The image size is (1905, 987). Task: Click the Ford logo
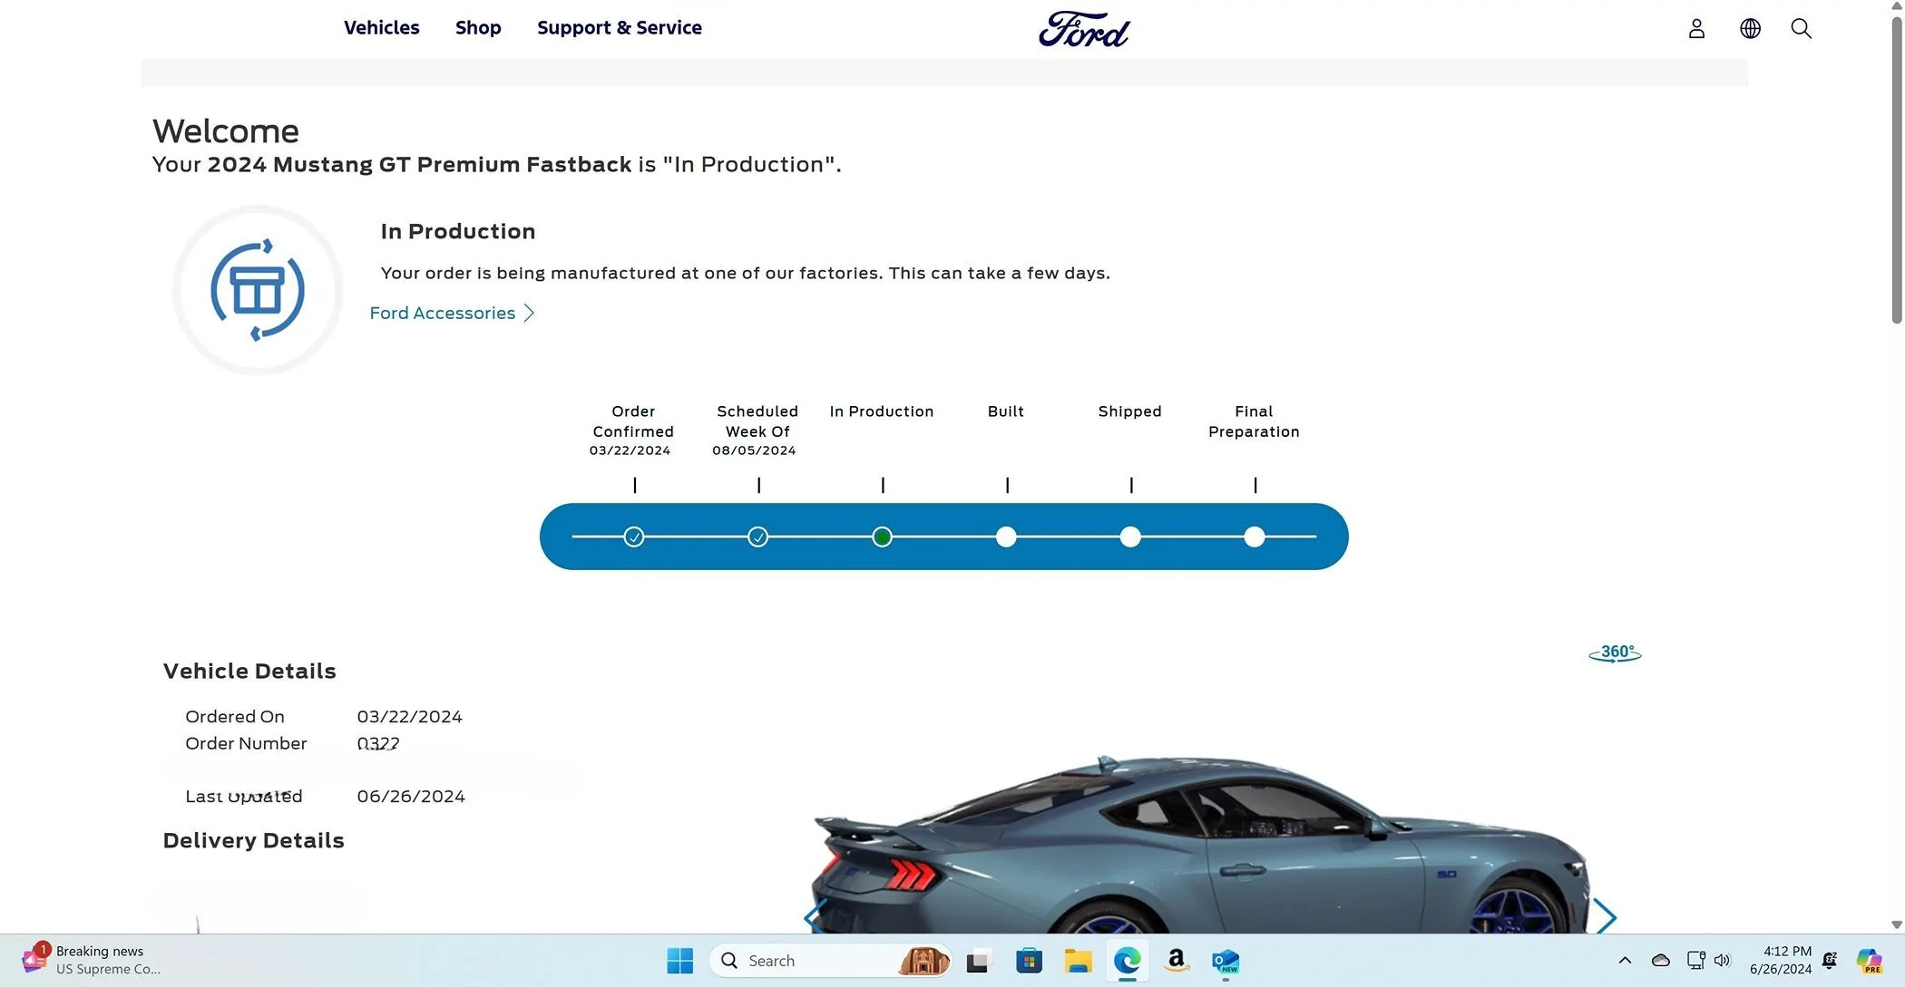tap(1084, 29)
